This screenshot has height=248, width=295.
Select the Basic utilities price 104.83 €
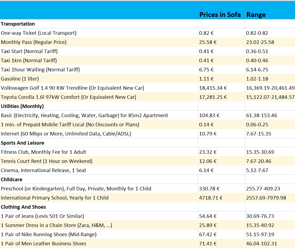pyautogui.click(x=209, y=116)
